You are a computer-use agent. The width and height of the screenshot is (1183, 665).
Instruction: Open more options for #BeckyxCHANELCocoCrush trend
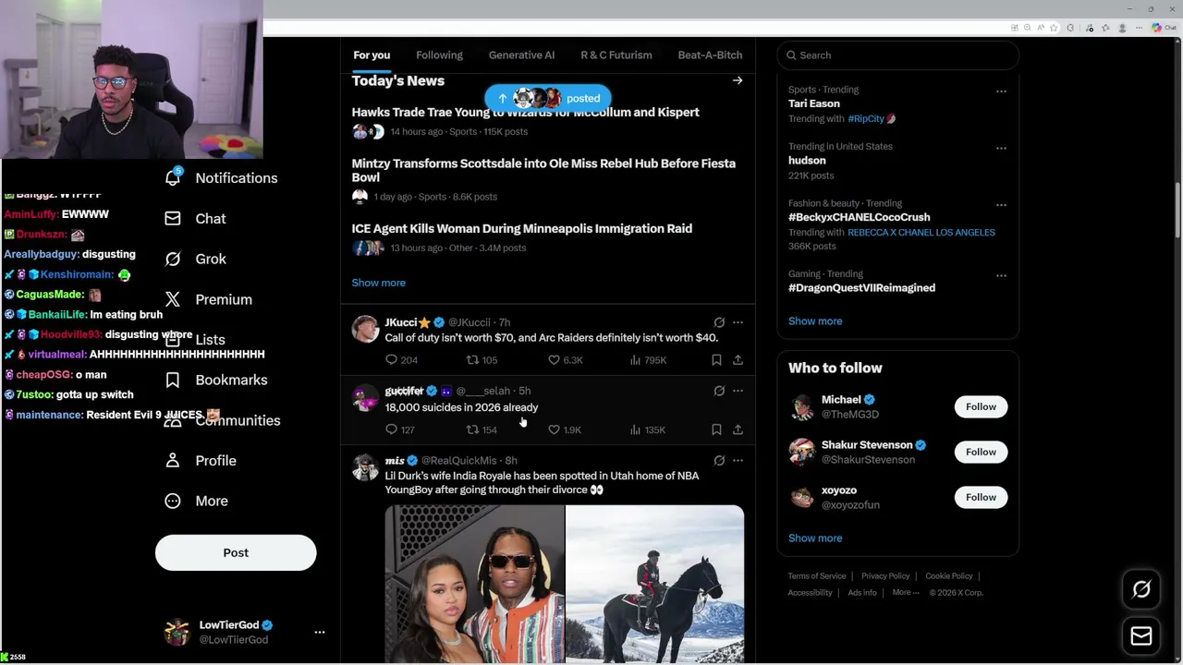point(1001,205)
